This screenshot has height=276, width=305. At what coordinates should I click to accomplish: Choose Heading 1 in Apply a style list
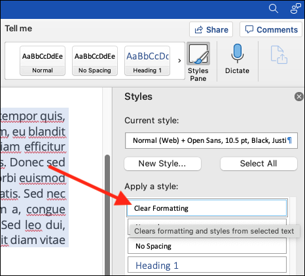[207, 265]
